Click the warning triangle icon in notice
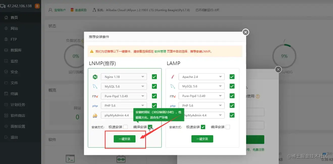 pyautogui.click(x=92, y=51)
